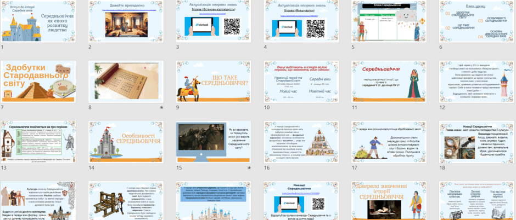Click slide number label '10'

pos(267,107)
